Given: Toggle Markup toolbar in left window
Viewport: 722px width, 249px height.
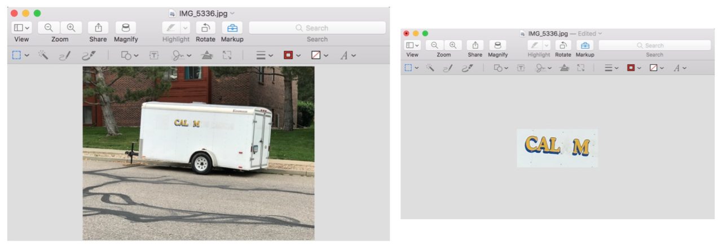Looking at the screenshot, I should pos(232,28).
